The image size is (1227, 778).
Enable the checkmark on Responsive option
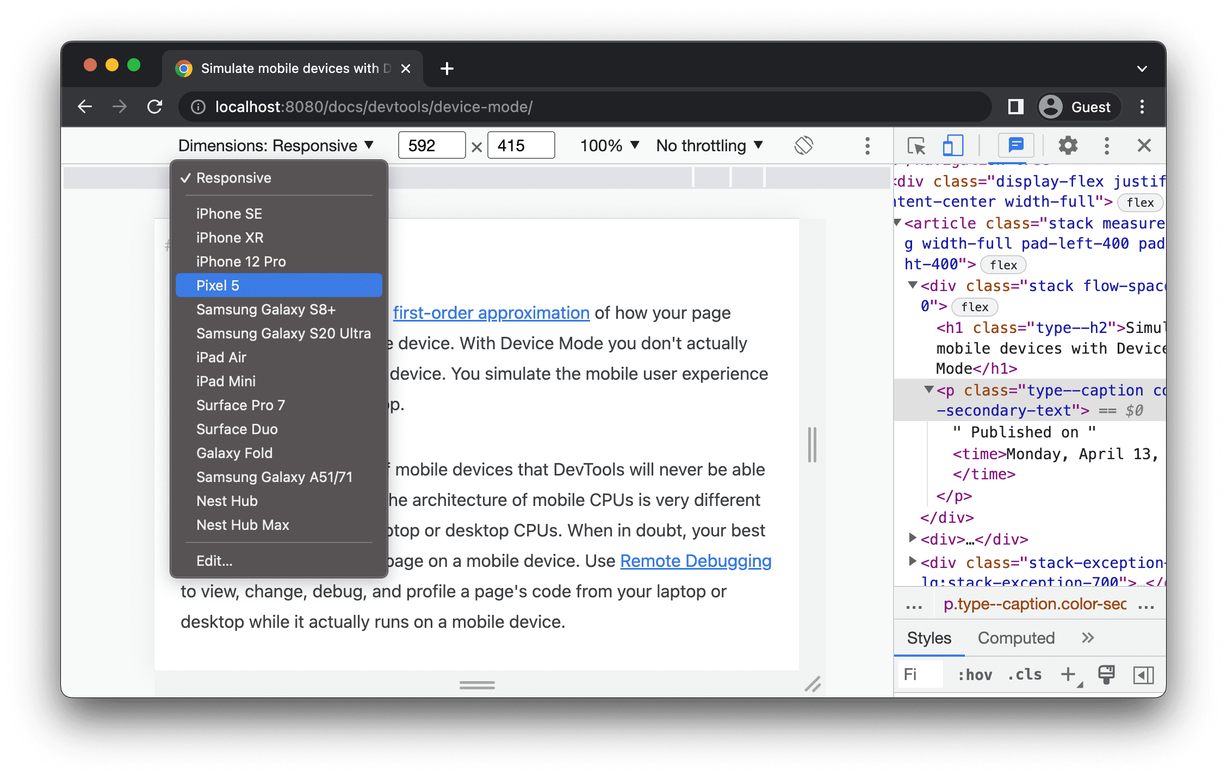[235, 176]
